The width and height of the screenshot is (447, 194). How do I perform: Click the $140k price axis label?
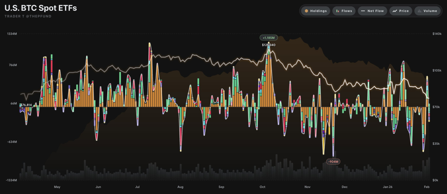coord(436,34)
